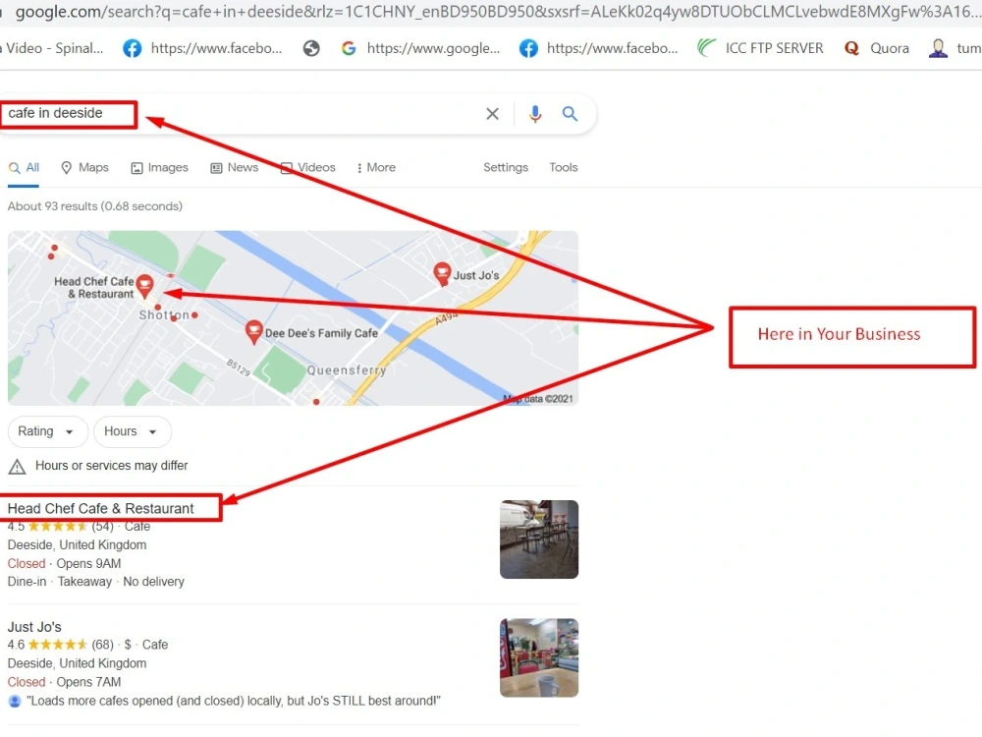Switch to the Images tab
Image resolution: width=982 pixels, height=737 pixels.
[x=159, y=168]
